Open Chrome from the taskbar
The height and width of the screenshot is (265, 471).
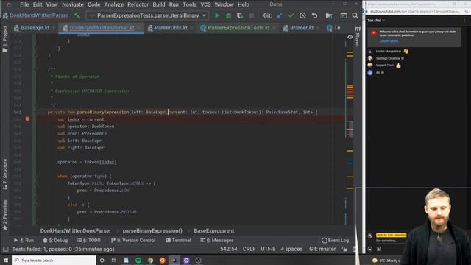150,260
